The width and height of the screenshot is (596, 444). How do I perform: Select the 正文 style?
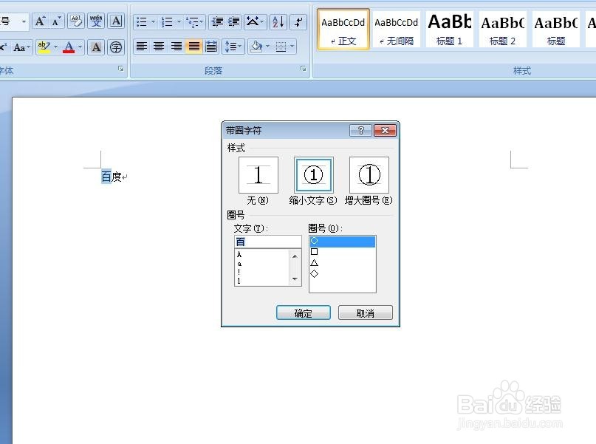[343, 30]
